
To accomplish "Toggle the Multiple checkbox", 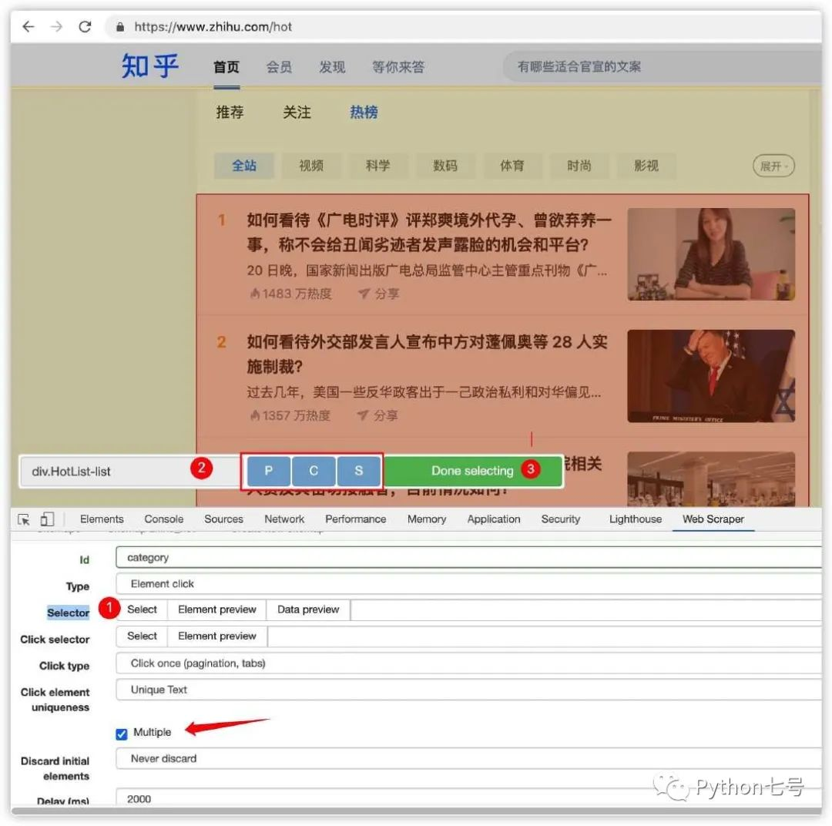I will [x=122, y=734].
